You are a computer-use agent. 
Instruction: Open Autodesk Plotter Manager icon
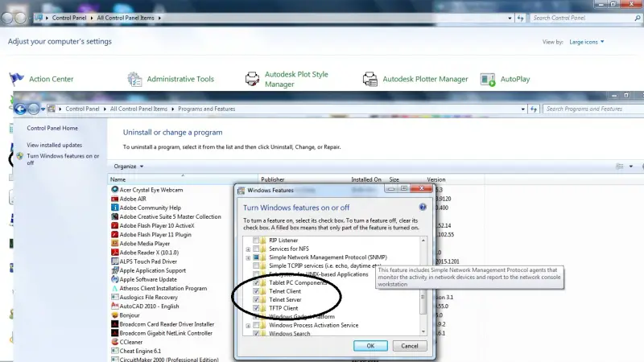coord(370,79)
